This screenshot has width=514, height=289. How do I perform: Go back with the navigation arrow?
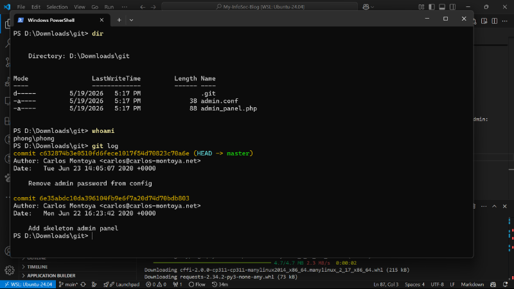click(x=143, y=7)
